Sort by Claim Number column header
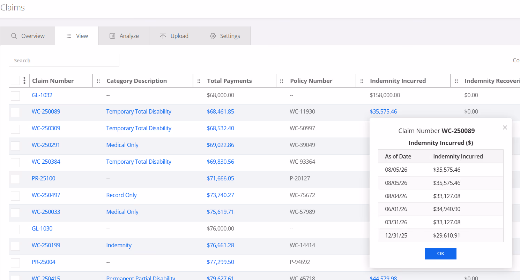Screen dimensions: 520x280 [x=53, y=81]
